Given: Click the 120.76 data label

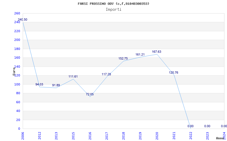Looking at the screenshot, I should (x=173, y=72).
